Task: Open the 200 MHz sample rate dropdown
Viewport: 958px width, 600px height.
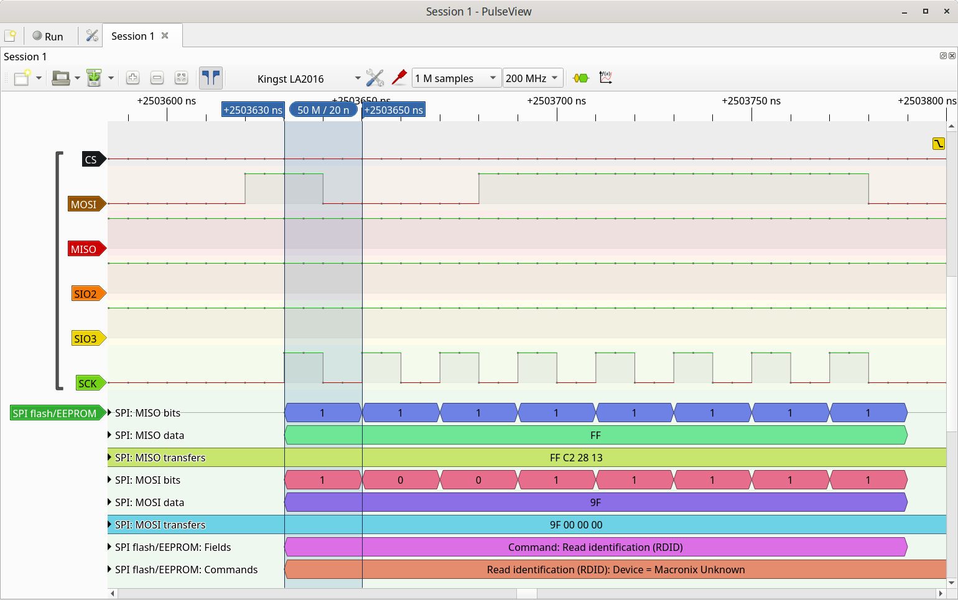Action: 532,78
